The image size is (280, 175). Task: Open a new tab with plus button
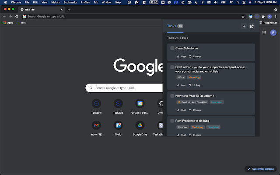coord(69,10)
